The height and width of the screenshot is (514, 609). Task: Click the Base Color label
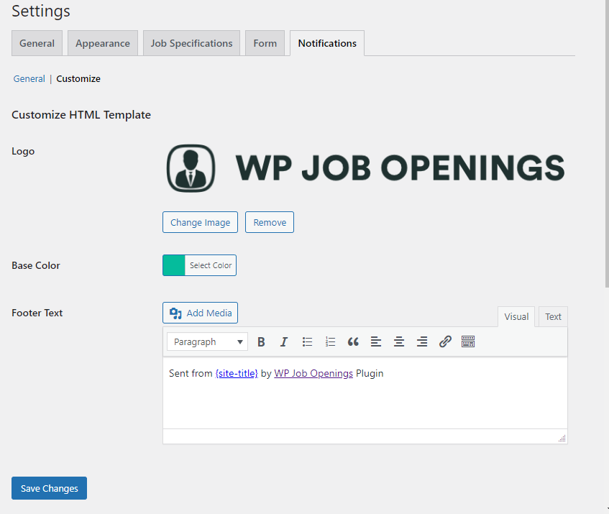[x=36, y=265]
